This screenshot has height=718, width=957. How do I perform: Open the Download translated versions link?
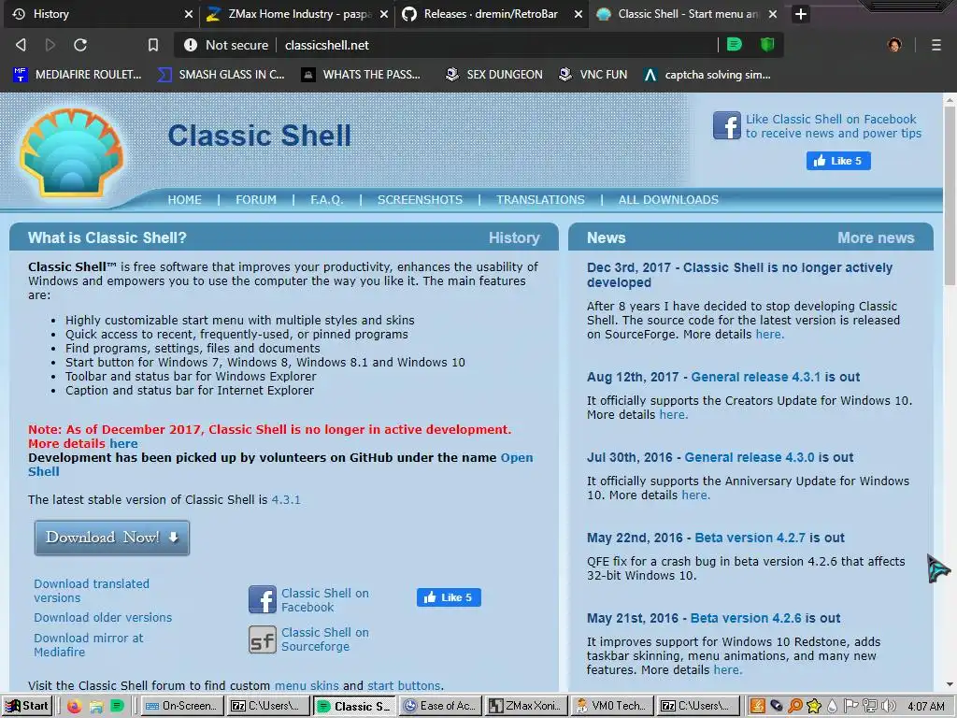(92, 591)
